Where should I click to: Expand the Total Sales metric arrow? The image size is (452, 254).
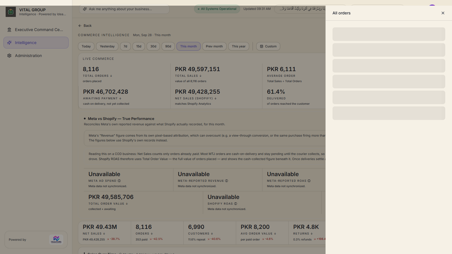201,76
